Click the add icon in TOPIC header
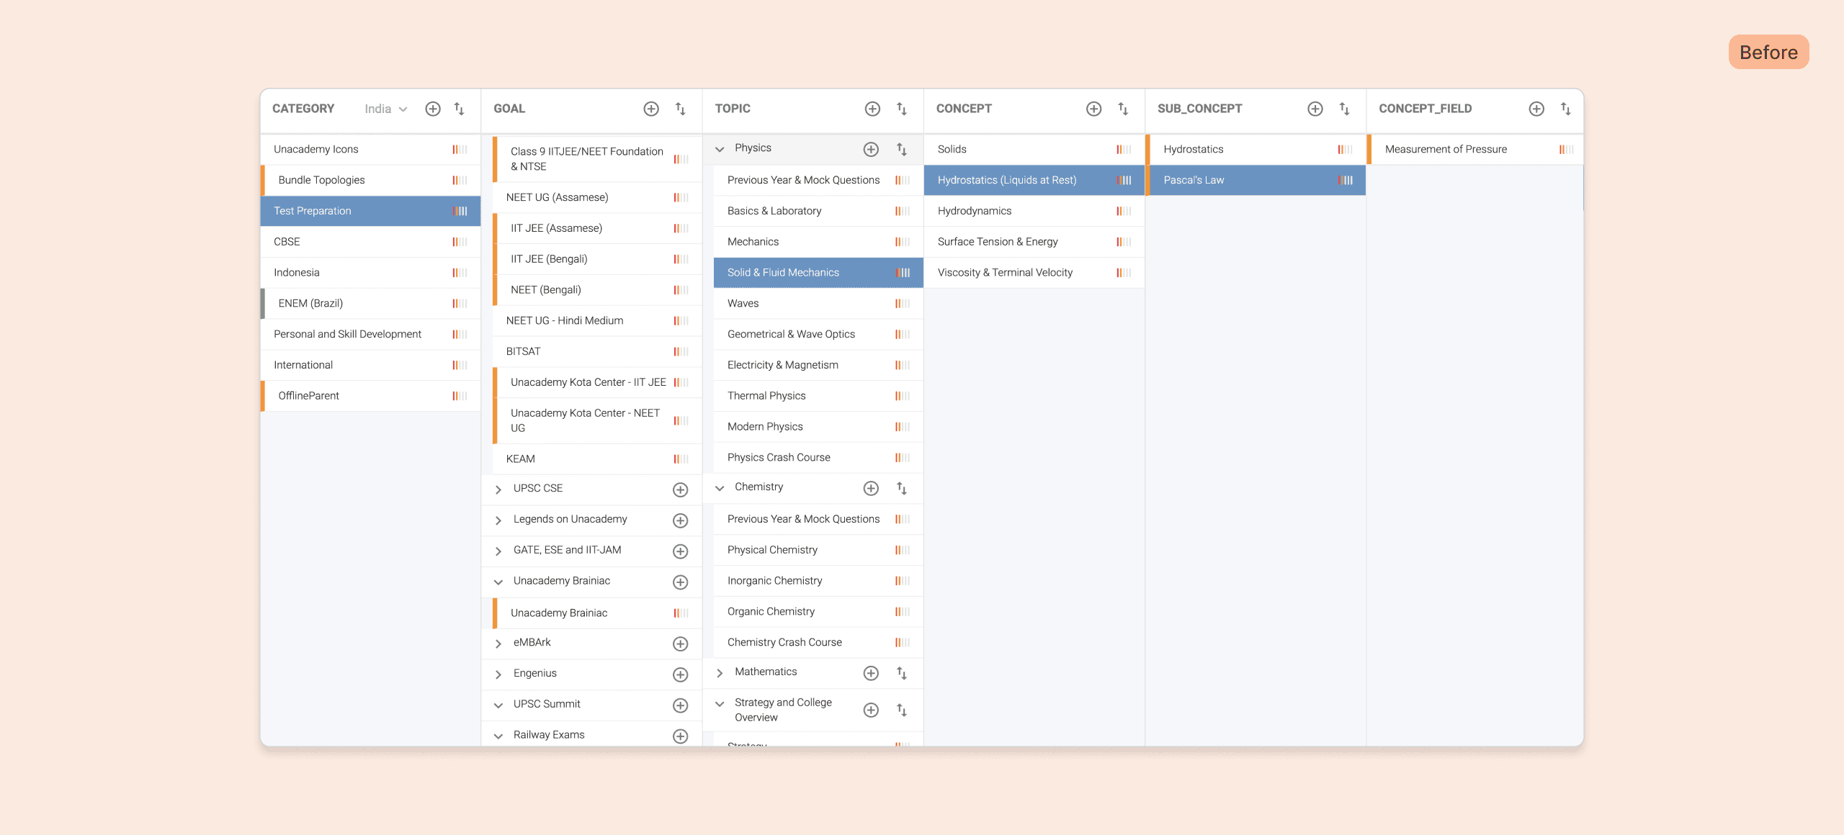Viewport: 1844px width, 835px height. [872, 109]
